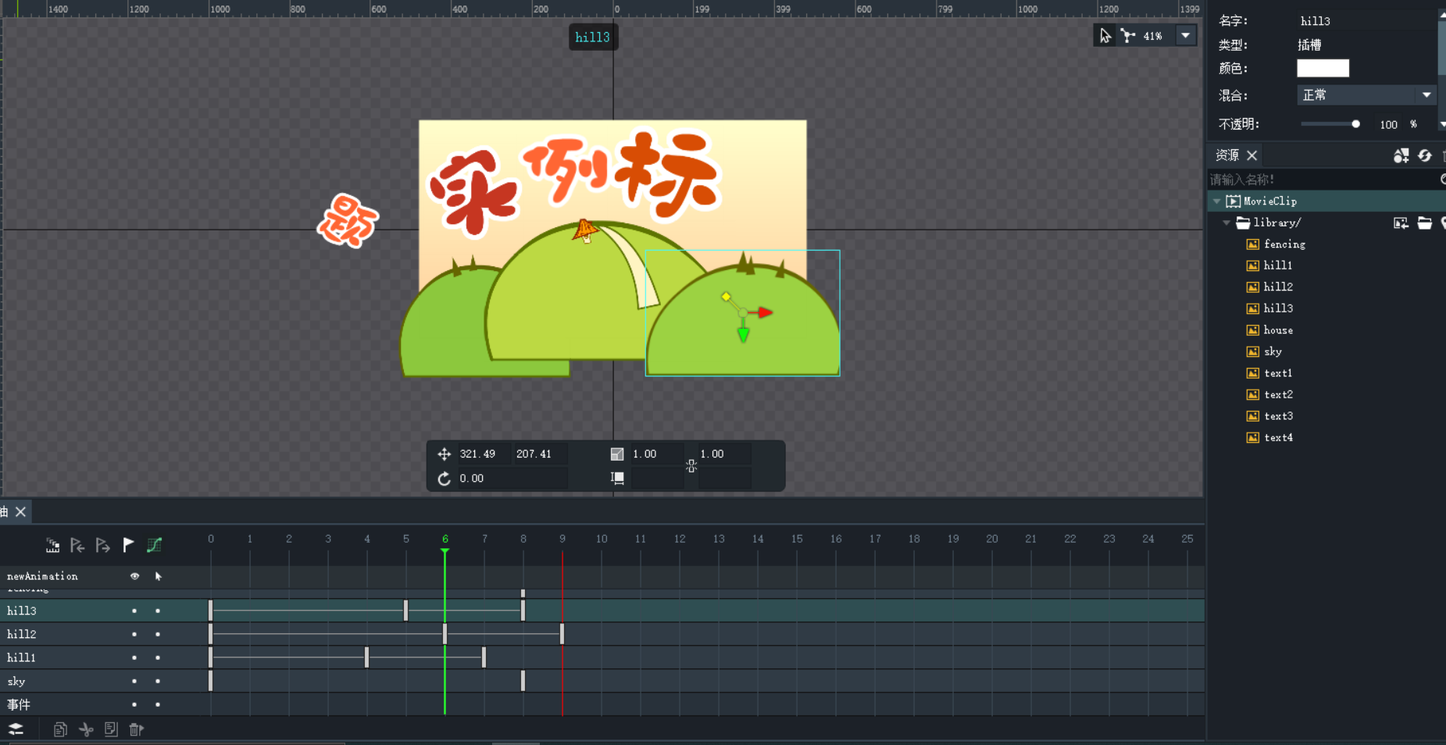Click the resource name search field
1446x745 pixels.
tap(1323, 180)
